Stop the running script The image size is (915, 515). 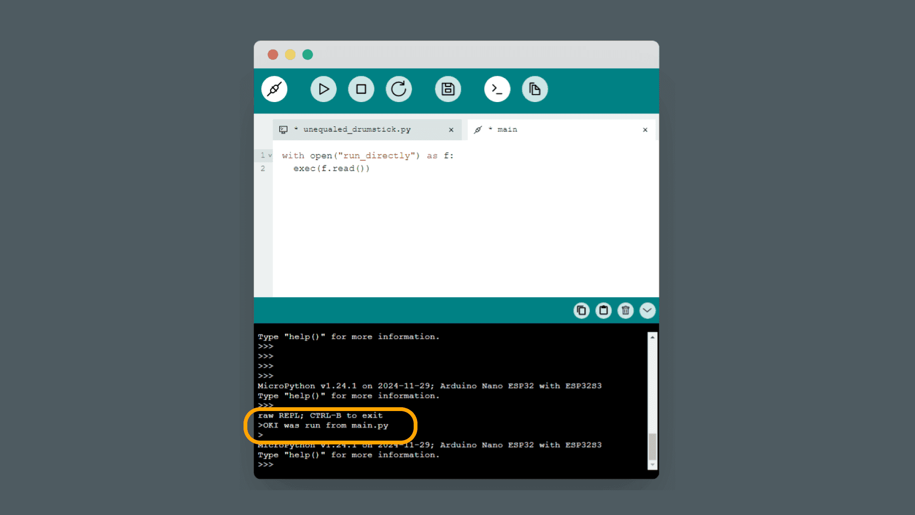[361, 89]
